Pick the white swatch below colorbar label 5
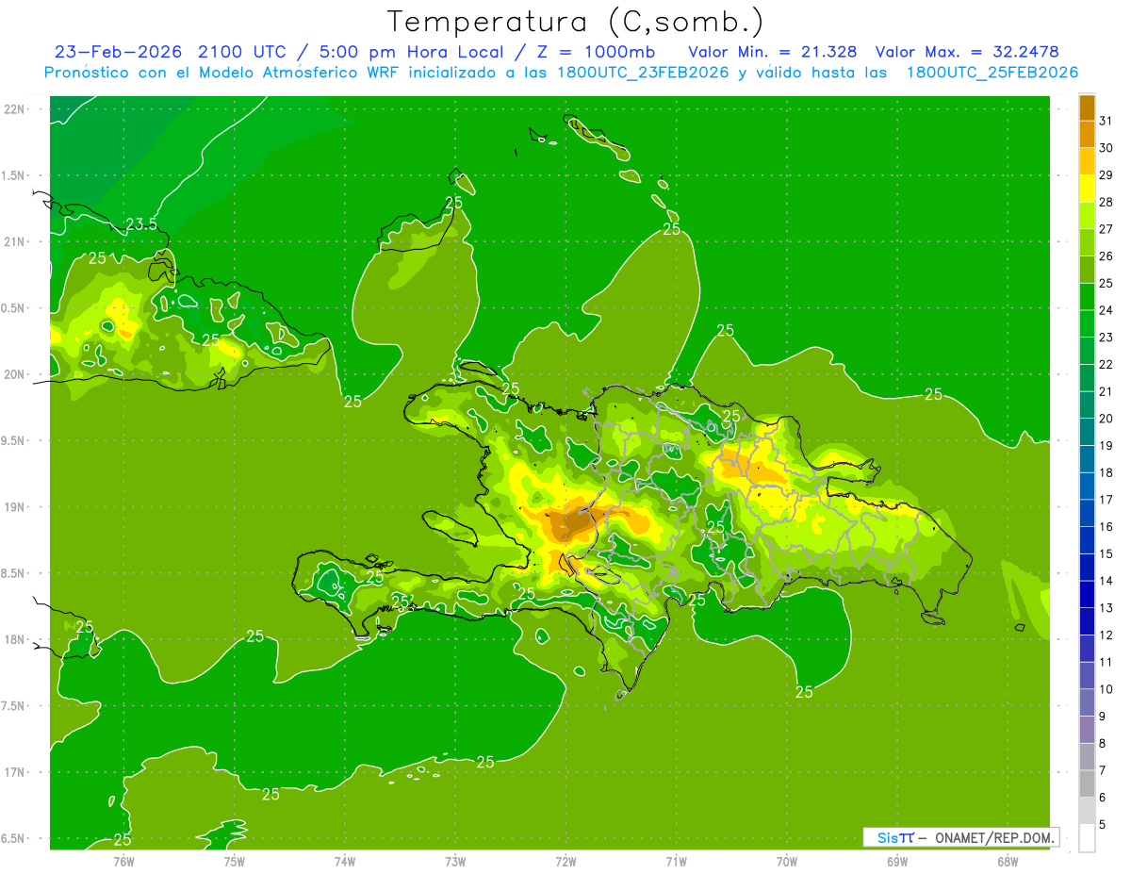1131x874 pixels. tap(1087, 838)
